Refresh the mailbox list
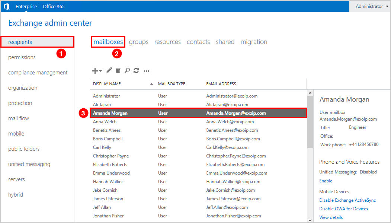Image resolution: width=391 pixels, height=223 pixels. point(136,70)
